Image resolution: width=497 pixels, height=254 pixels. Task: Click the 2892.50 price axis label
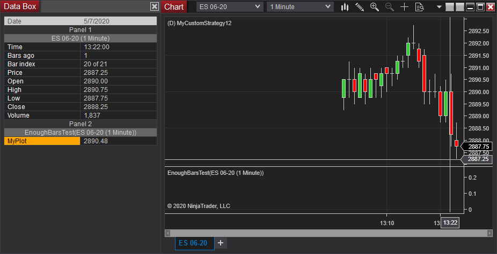pos(479,31)
